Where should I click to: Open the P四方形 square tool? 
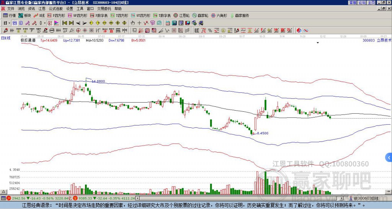[x=56, y=15]
